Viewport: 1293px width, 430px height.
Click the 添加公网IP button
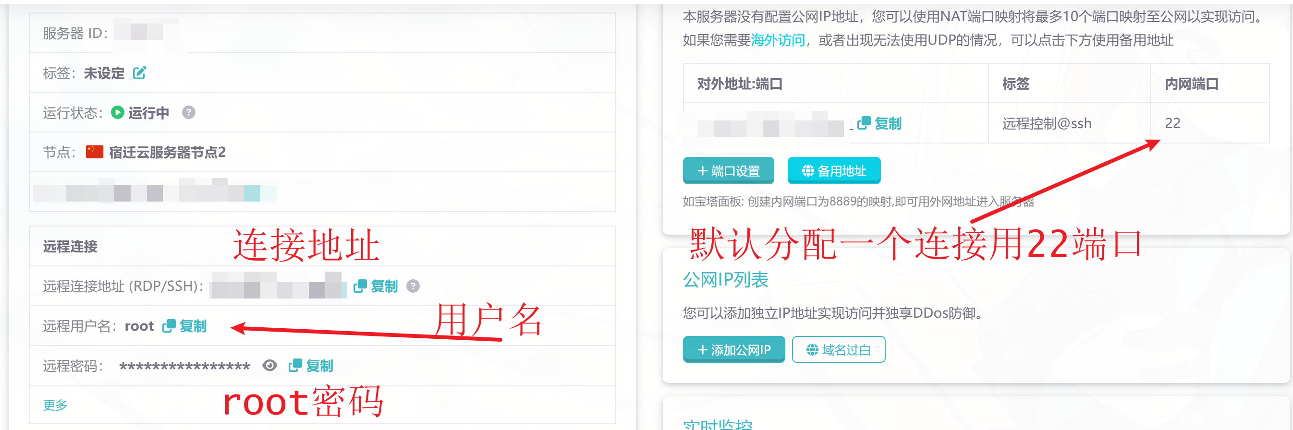point(734,350)
